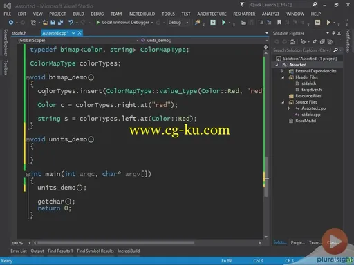Screen dimensions: 354x265
Task: Open the RESHARPER menu
Action: pyautogui.click(x=244, y=14)
